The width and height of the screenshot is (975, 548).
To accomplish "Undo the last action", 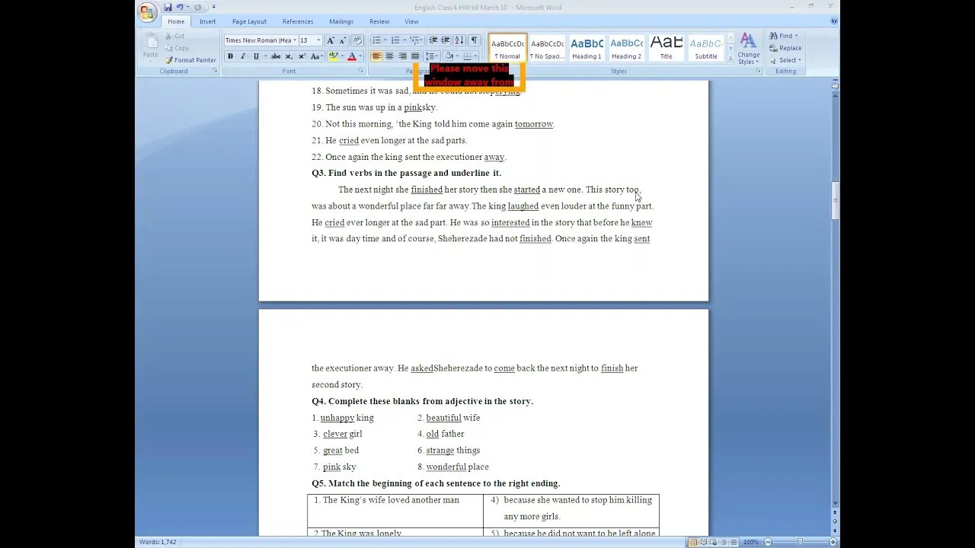I will point(180,8).
